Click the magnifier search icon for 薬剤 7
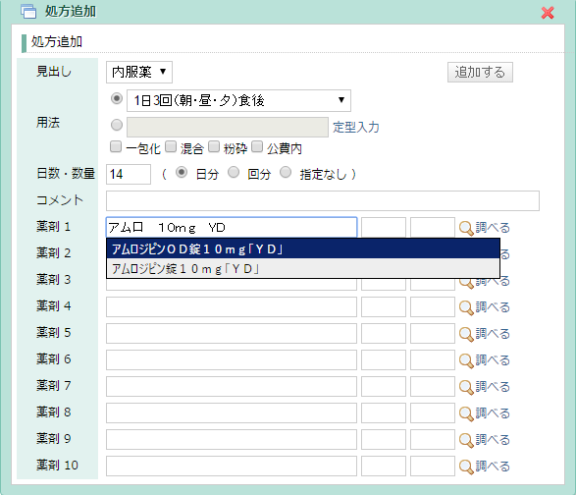576x495 pixels. pyautogui.click(x=466, y=387)
